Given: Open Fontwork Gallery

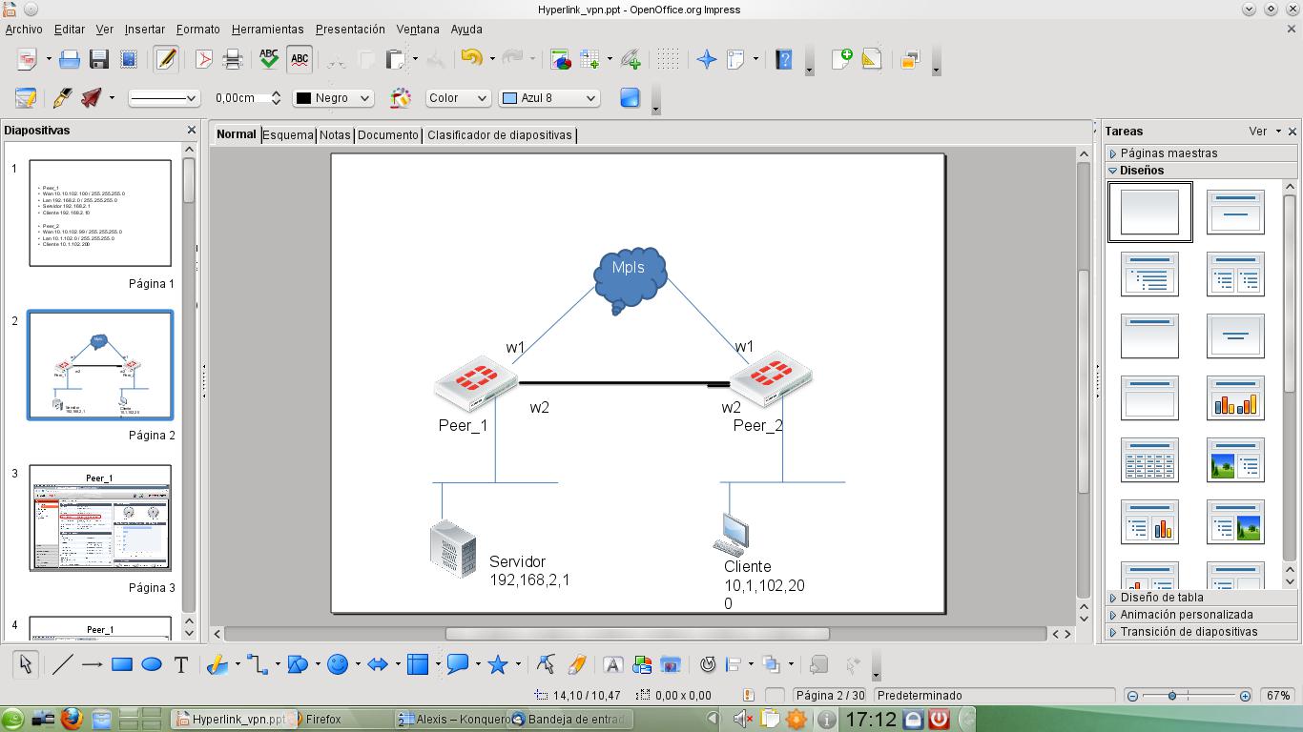Looking at the screenshot, I should coord(612,665).
